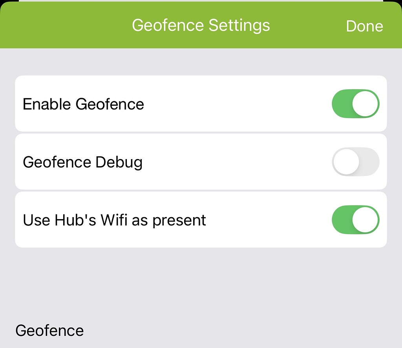The image size is (402, 348).
Task: Select the Enable Geofence row
Action: (x=201, y=103)
